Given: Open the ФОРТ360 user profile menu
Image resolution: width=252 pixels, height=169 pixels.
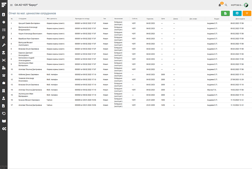Looking at the screenshot, I should pyautogui.click(x=239, y=5).
